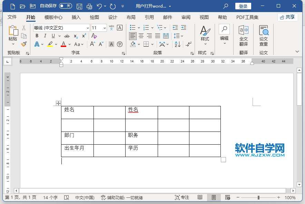This screenshot has width=305, height=204.
Task: Click the Copy icon in clipboard group
Action: coord(24,36)
